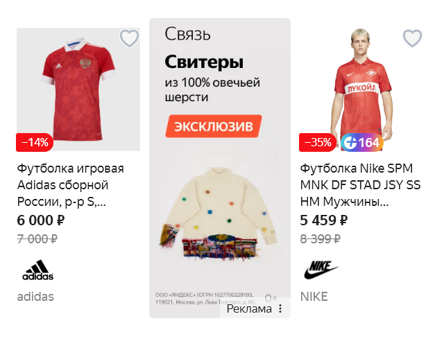This screenshot has height=348, width=435.
Task: Click the ЭКСКЛЮЗИВ orange badge
Action: [x=214, y=126]
